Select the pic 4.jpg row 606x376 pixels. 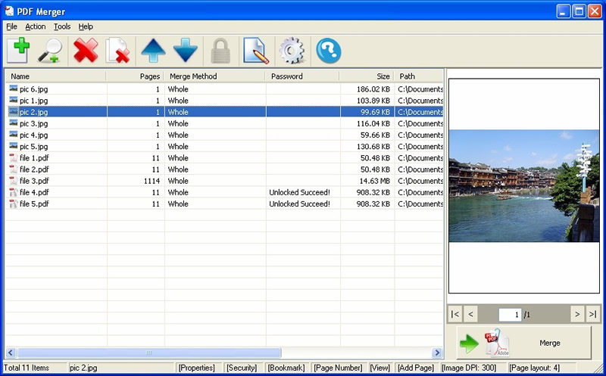pos(224,135)
